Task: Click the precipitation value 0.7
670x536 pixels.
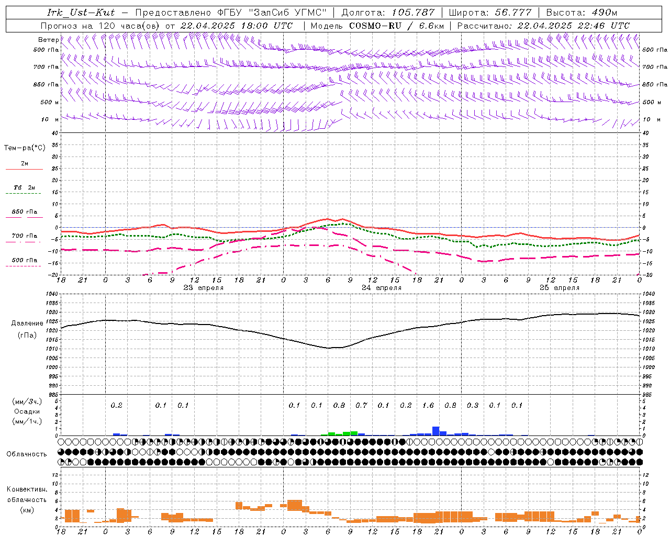Action: [x=361, y=405]
